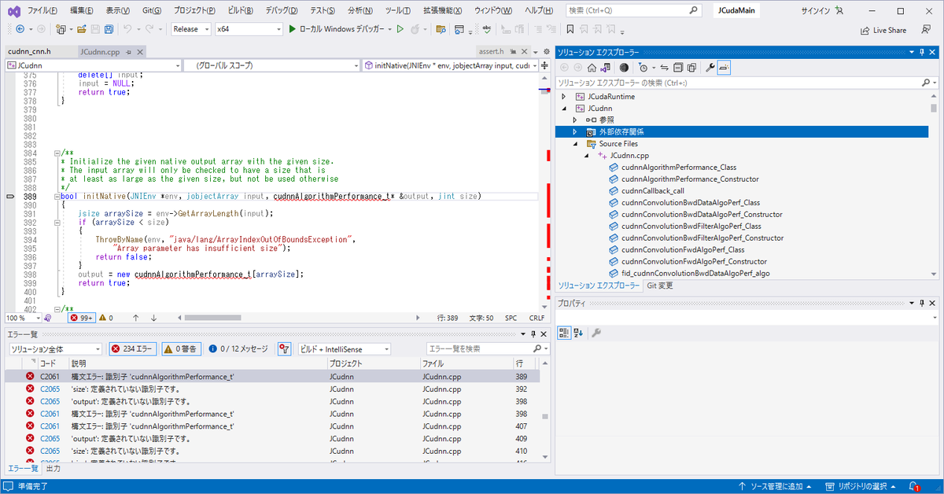This screenshot has height=494, width=944.
Task: Click the Pending Changes Filter clock icon
Action: [x=643, y=68]
